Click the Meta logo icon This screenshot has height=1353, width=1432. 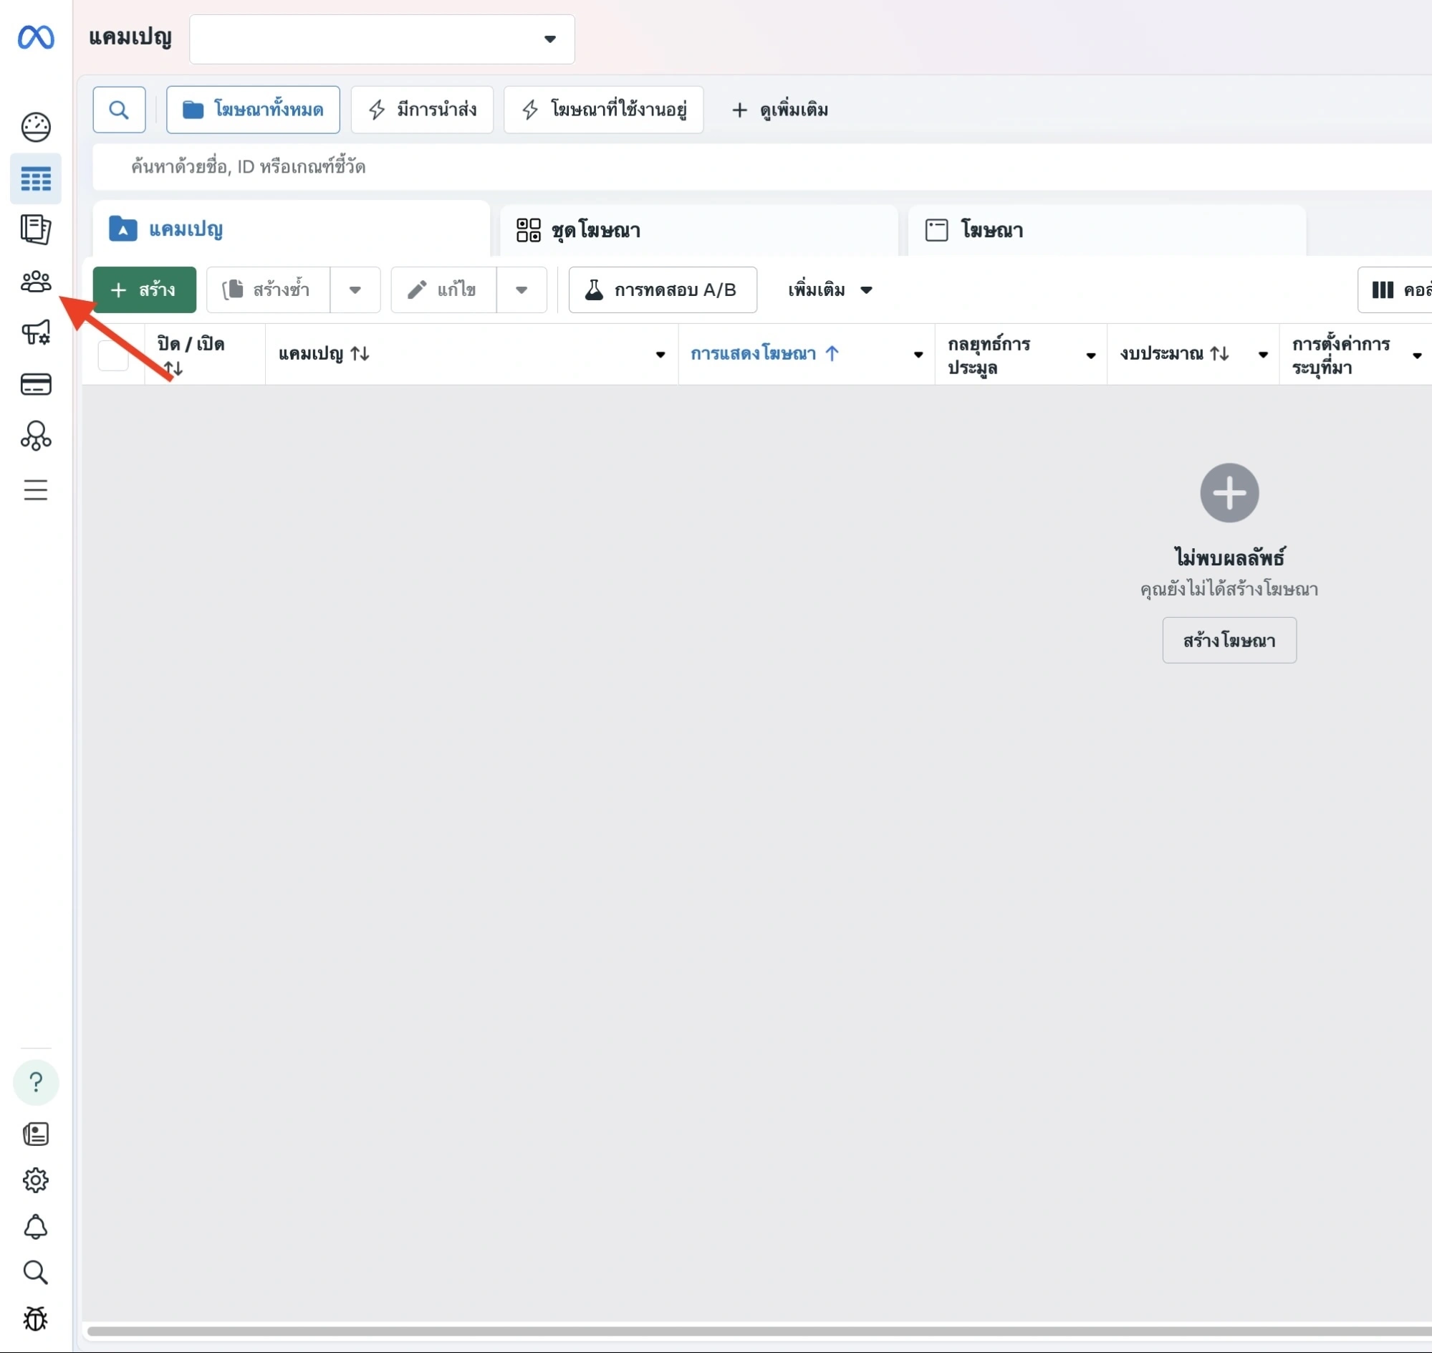(35, 37)
